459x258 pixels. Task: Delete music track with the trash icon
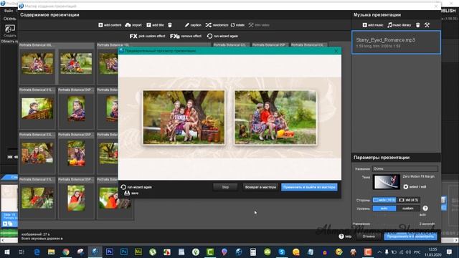point(418,25)
